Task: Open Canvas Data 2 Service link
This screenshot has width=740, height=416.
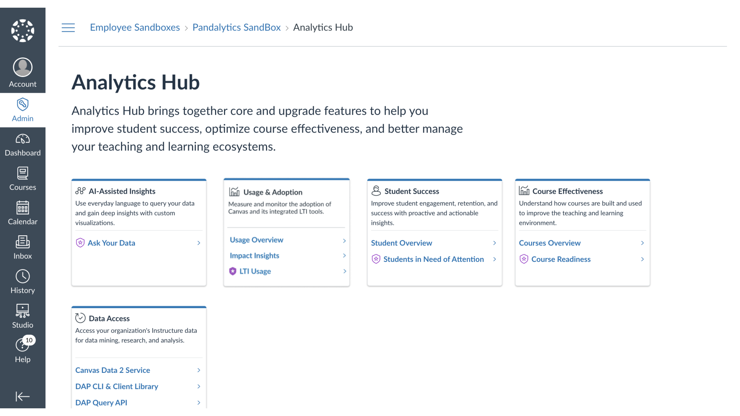Action: pyautogui.click(x=113, y=370)
